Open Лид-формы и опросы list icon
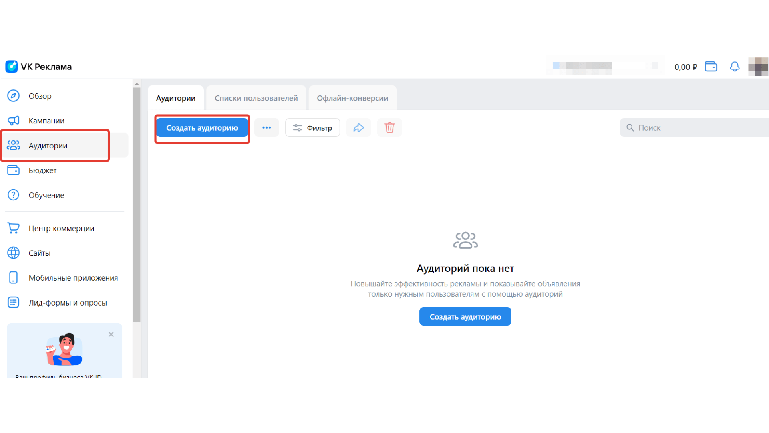Screen dimensions: 769x433 pyautogui.click(x=13, y=302)
